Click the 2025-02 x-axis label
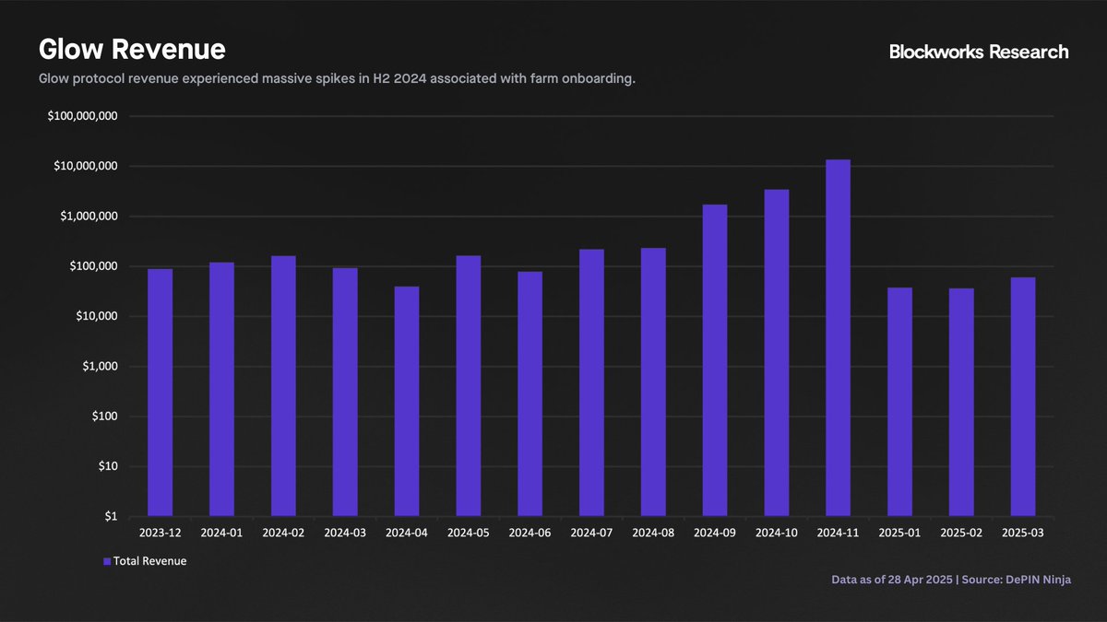The width and height of the screenshot is (1107, 622). tap(961, 533)
